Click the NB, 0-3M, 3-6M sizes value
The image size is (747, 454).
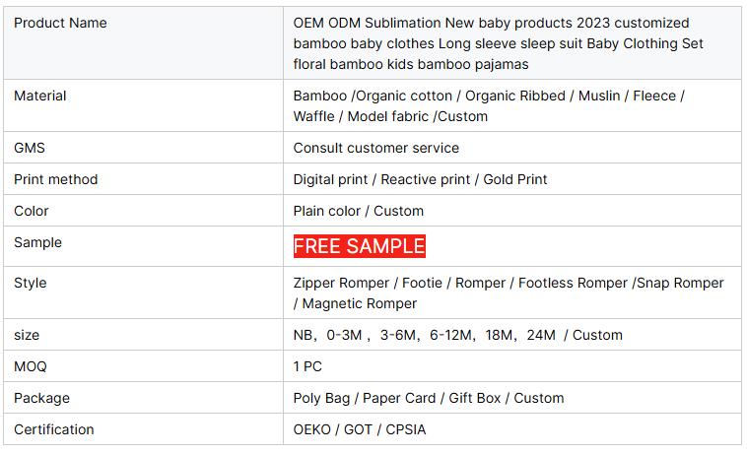point(457,335)
